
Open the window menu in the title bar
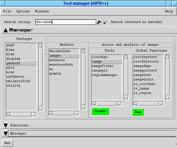pyautogui.click(x=3, y=3)
